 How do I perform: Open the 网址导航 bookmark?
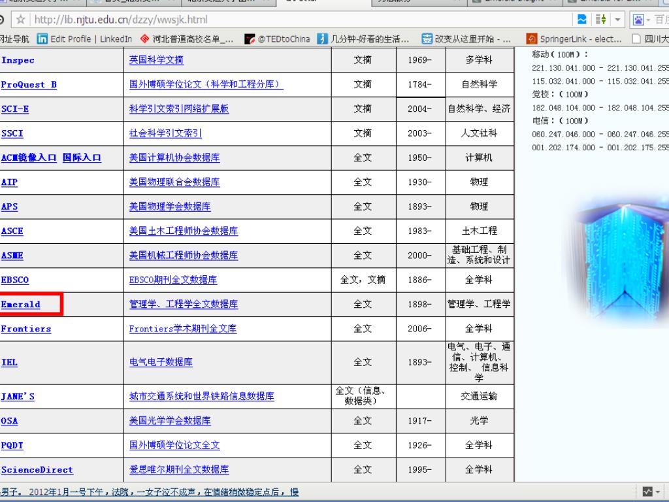[14, 39]
